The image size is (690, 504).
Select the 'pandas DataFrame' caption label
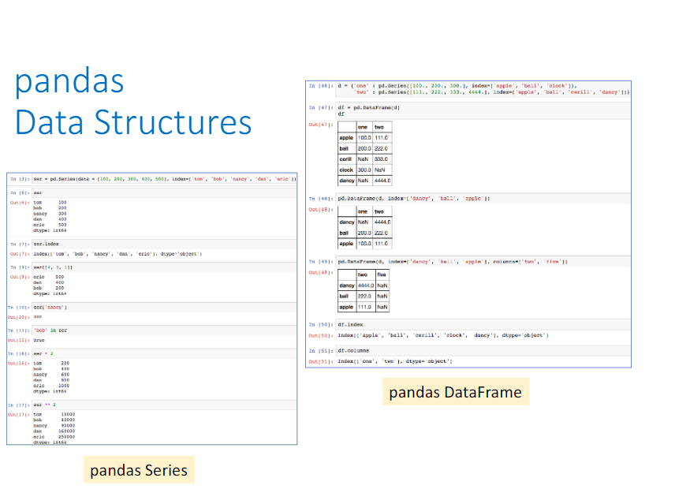pyautogui.click(x=456, y=392)
